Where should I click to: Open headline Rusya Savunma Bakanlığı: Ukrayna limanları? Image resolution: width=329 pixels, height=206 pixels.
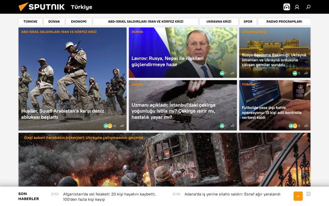(274, 60)
